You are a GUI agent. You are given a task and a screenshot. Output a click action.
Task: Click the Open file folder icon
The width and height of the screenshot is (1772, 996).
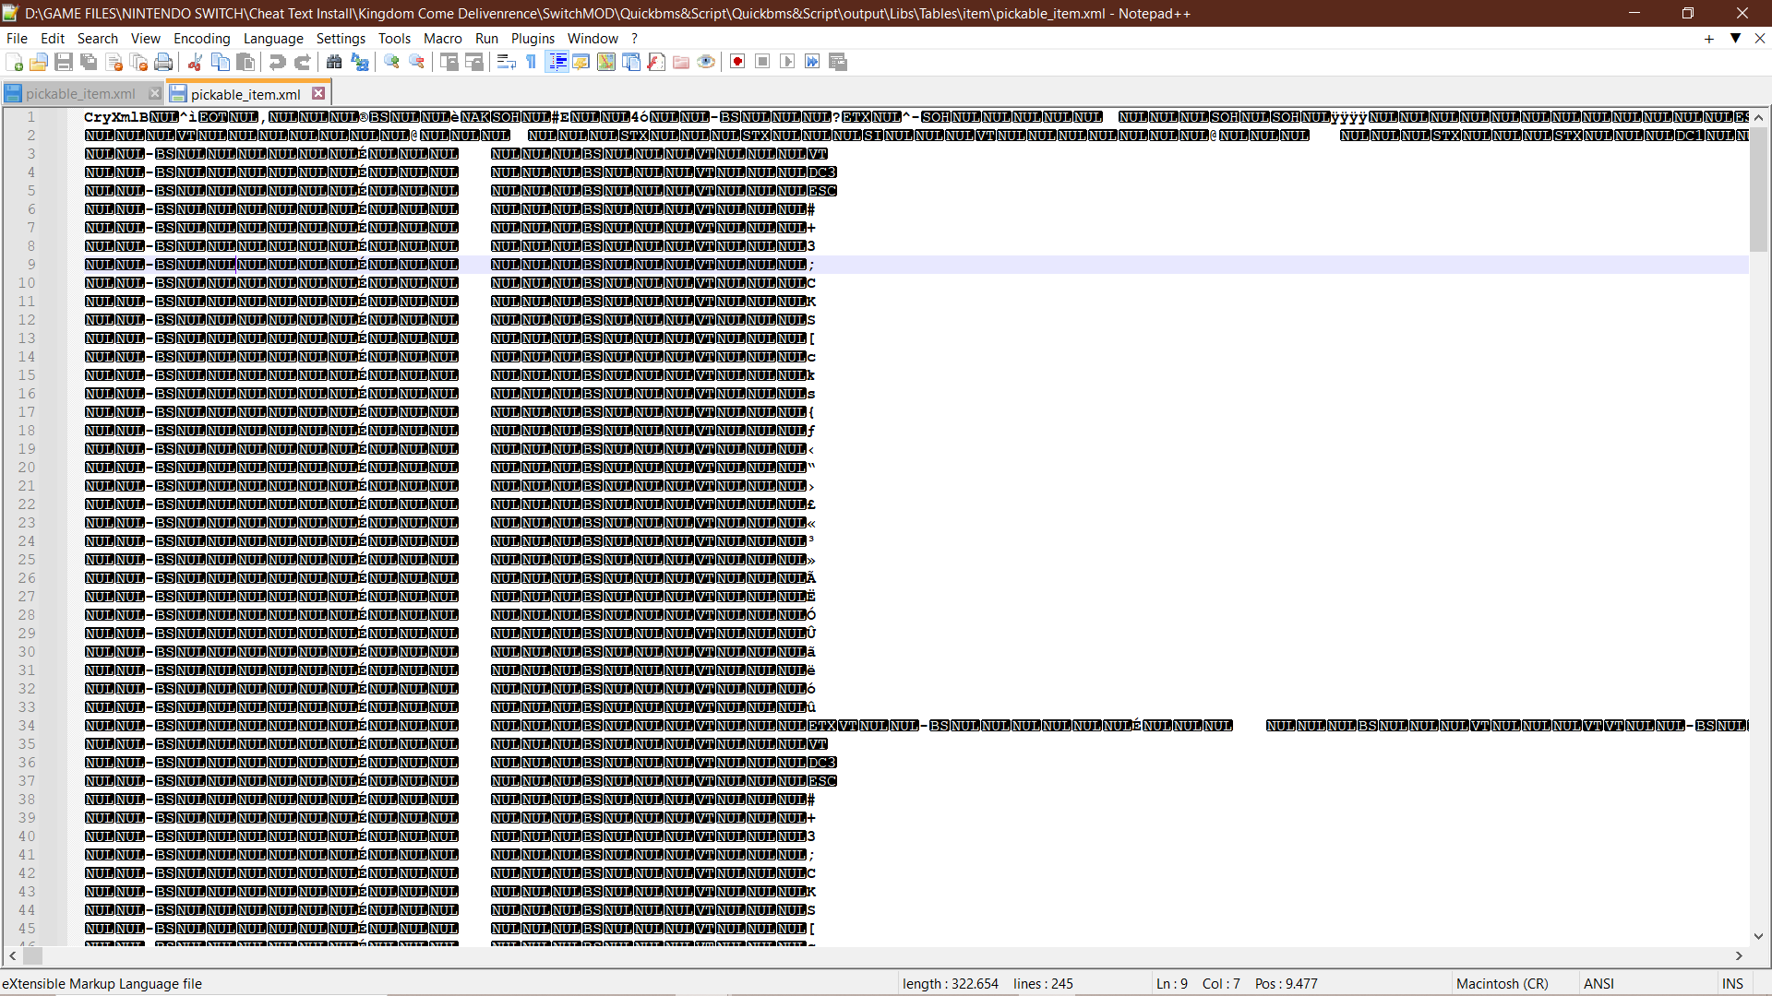point(39,62)
